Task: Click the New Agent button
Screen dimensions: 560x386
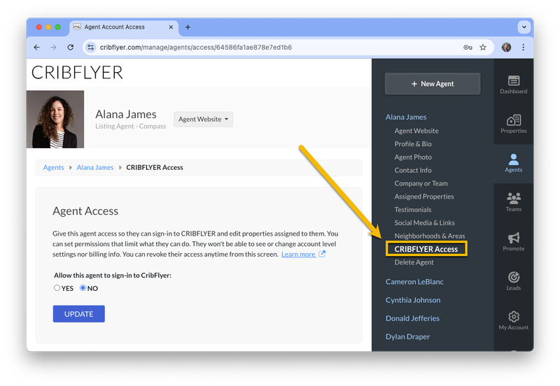Action: 433,84
